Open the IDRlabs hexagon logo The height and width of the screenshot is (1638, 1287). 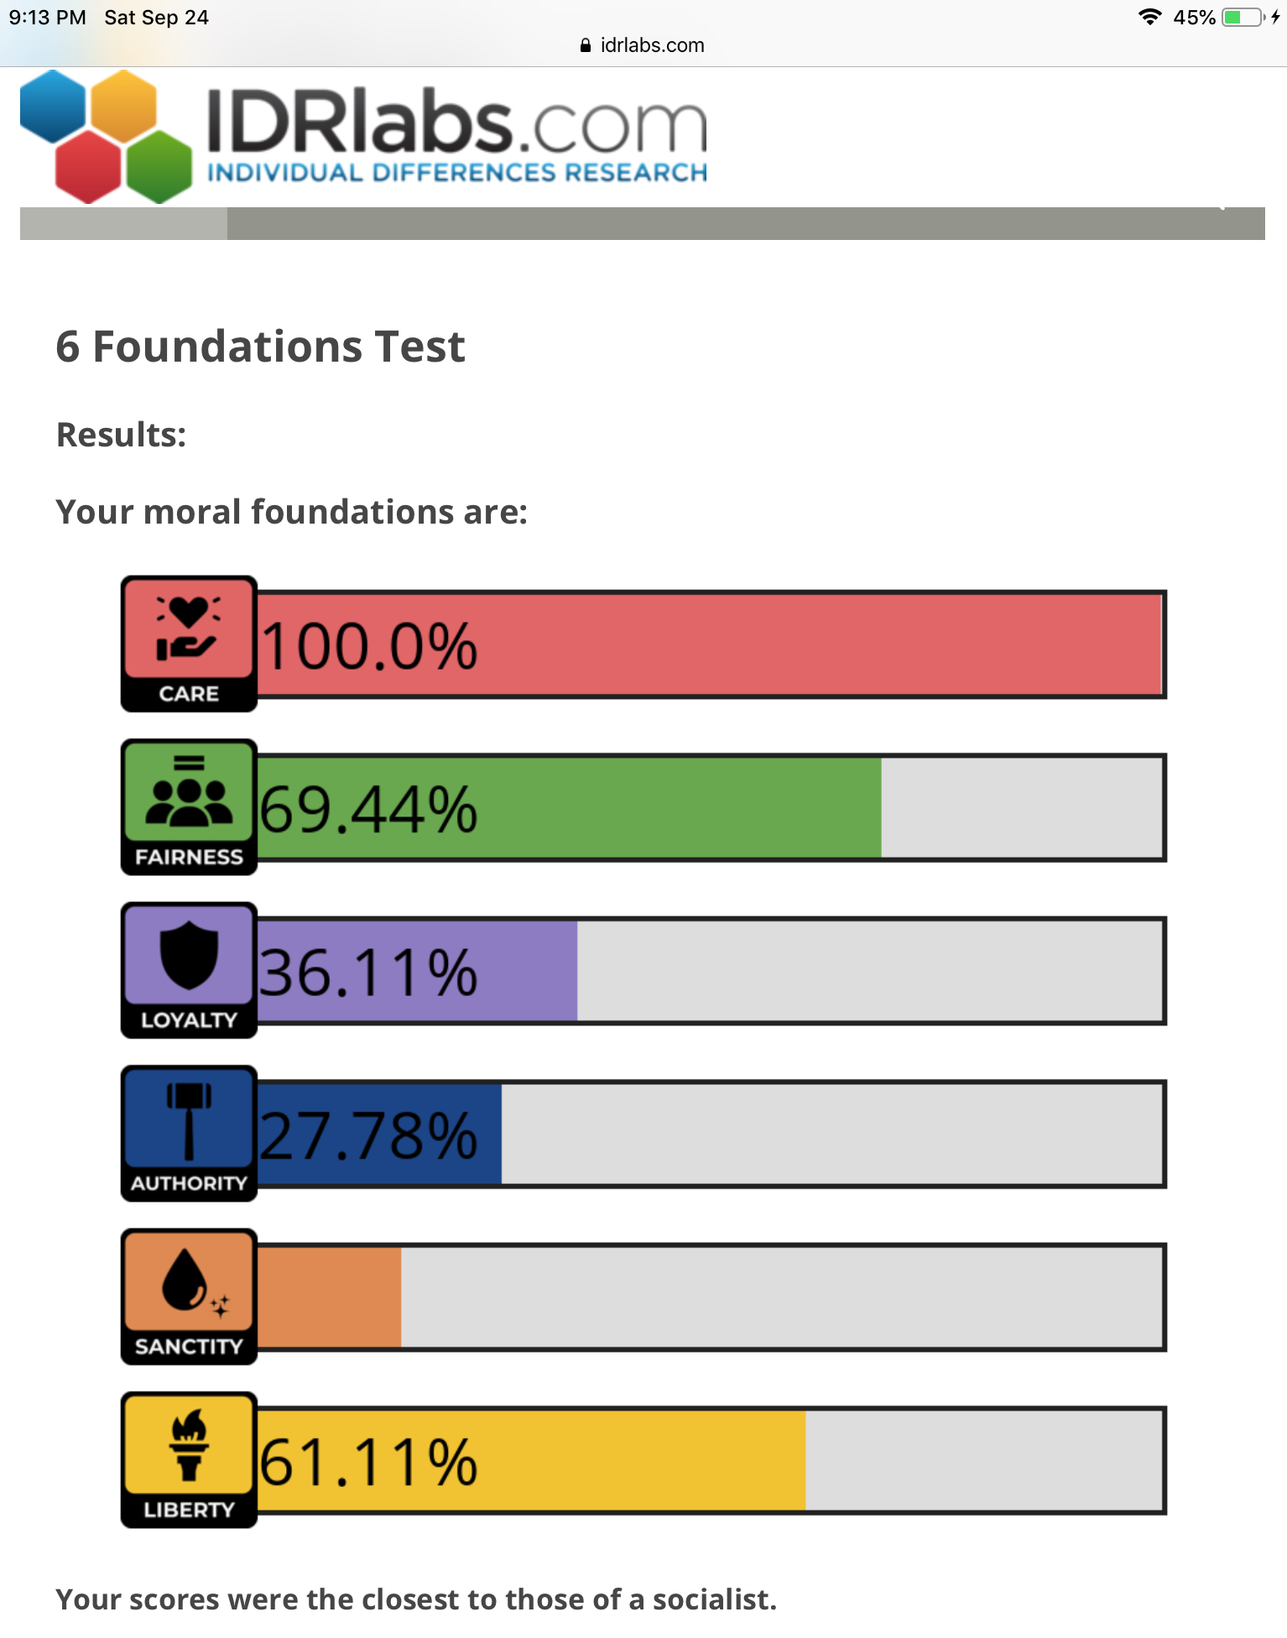(107, 137)
